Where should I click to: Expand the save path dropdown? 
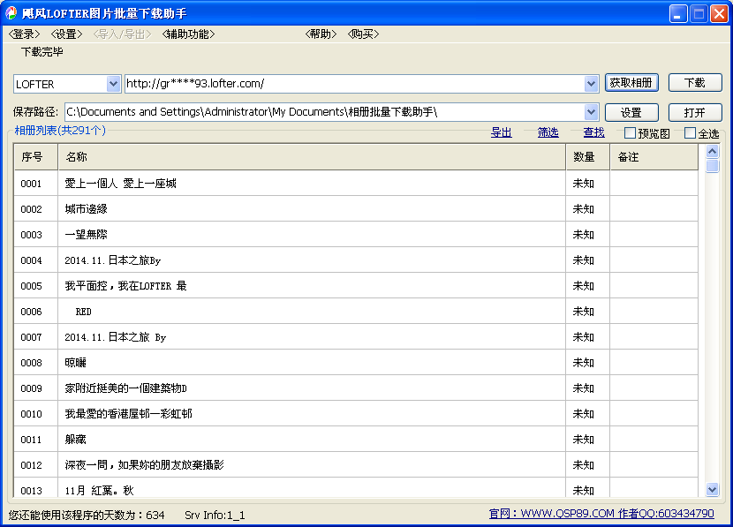[591, 112]
